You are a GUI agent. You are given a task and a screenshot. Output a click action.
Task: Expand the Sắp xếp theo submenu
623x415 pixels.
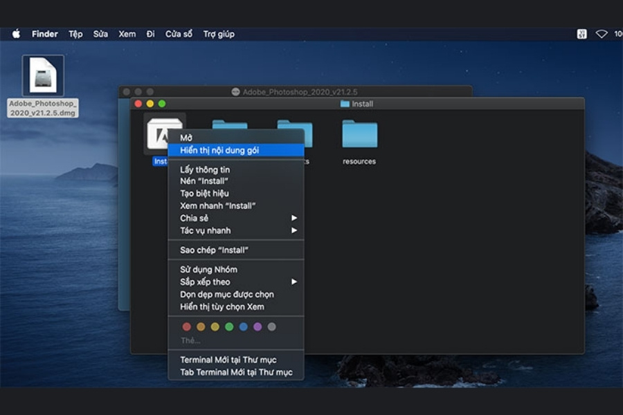pos(236,282)
